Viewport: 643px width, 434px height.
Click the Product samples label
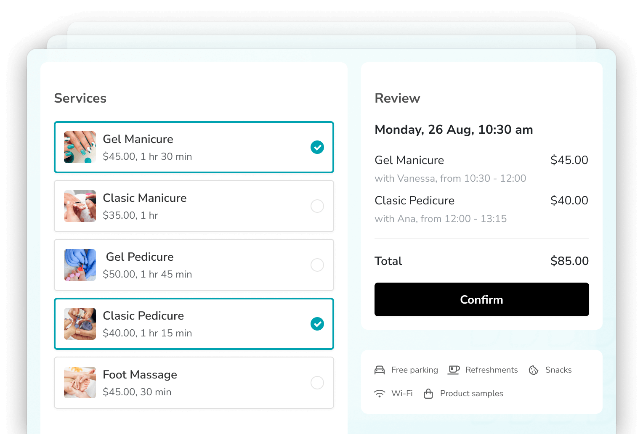pos(472,394)
